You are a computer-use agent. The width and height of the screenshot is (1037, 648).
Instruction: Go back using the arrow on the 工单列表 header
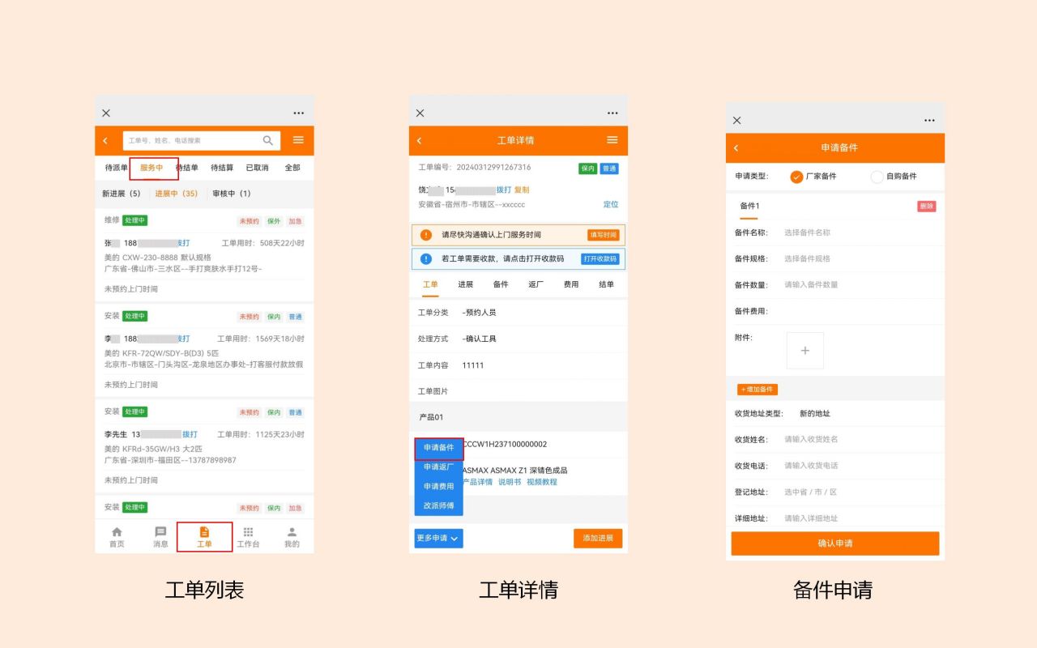105,141
